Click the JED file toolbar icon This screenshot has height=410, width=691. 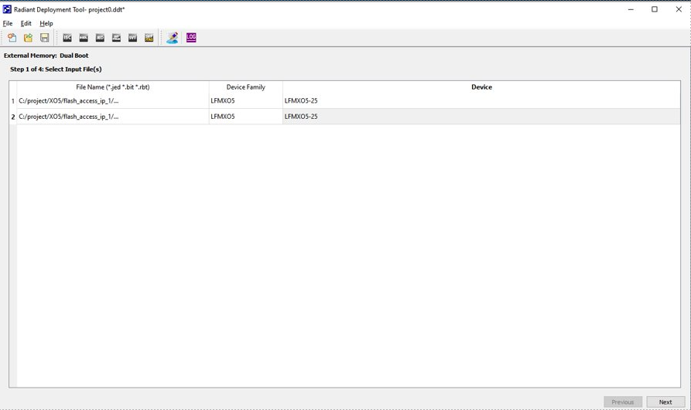click(x=100, y=38)
